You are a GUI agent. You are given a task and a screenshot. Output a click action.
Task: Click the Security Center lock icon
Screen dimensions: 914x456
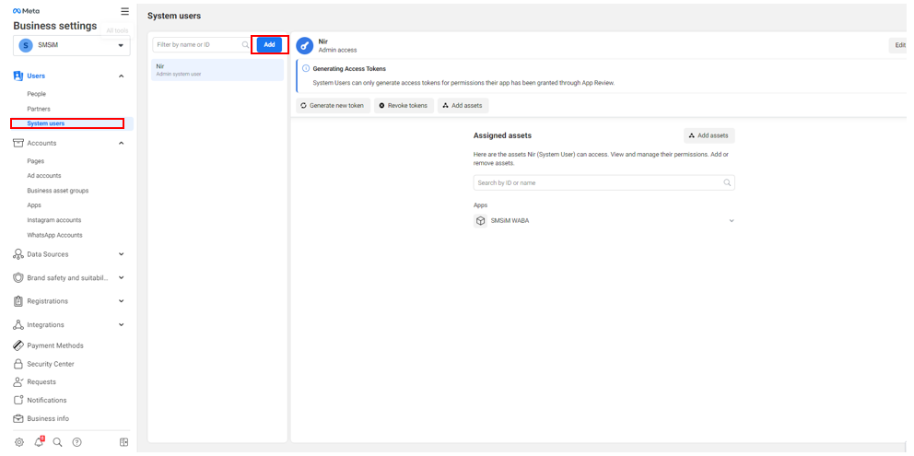click(x=18, y=364)
